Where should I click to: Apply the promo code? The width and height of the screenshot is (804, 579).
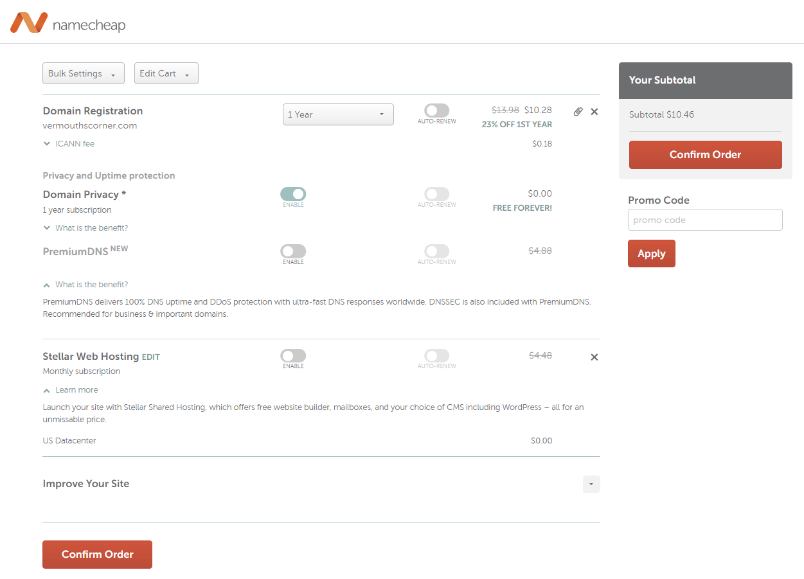coord(651,254)
